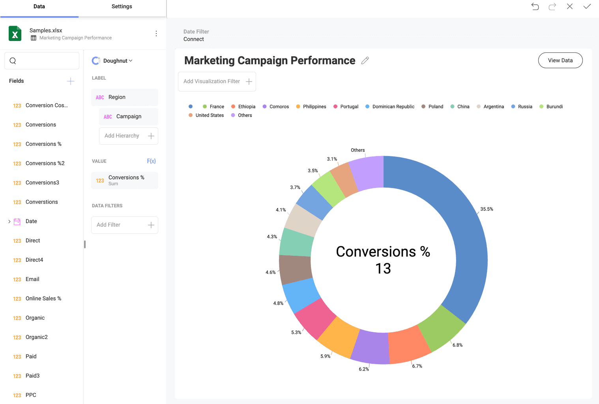Image resolution: width=599 pixels, height=404 pixels.
Task: Click the undo arrow icon
Action: (535, 6)
